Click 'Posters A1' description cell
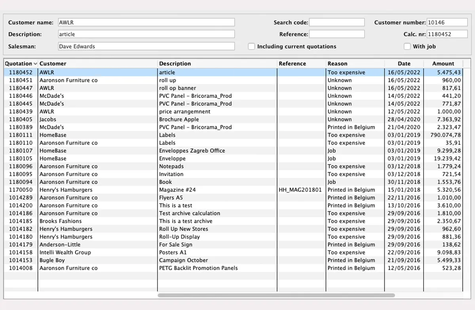The width and height of the screenshot is (475, 310). point(217,253)
